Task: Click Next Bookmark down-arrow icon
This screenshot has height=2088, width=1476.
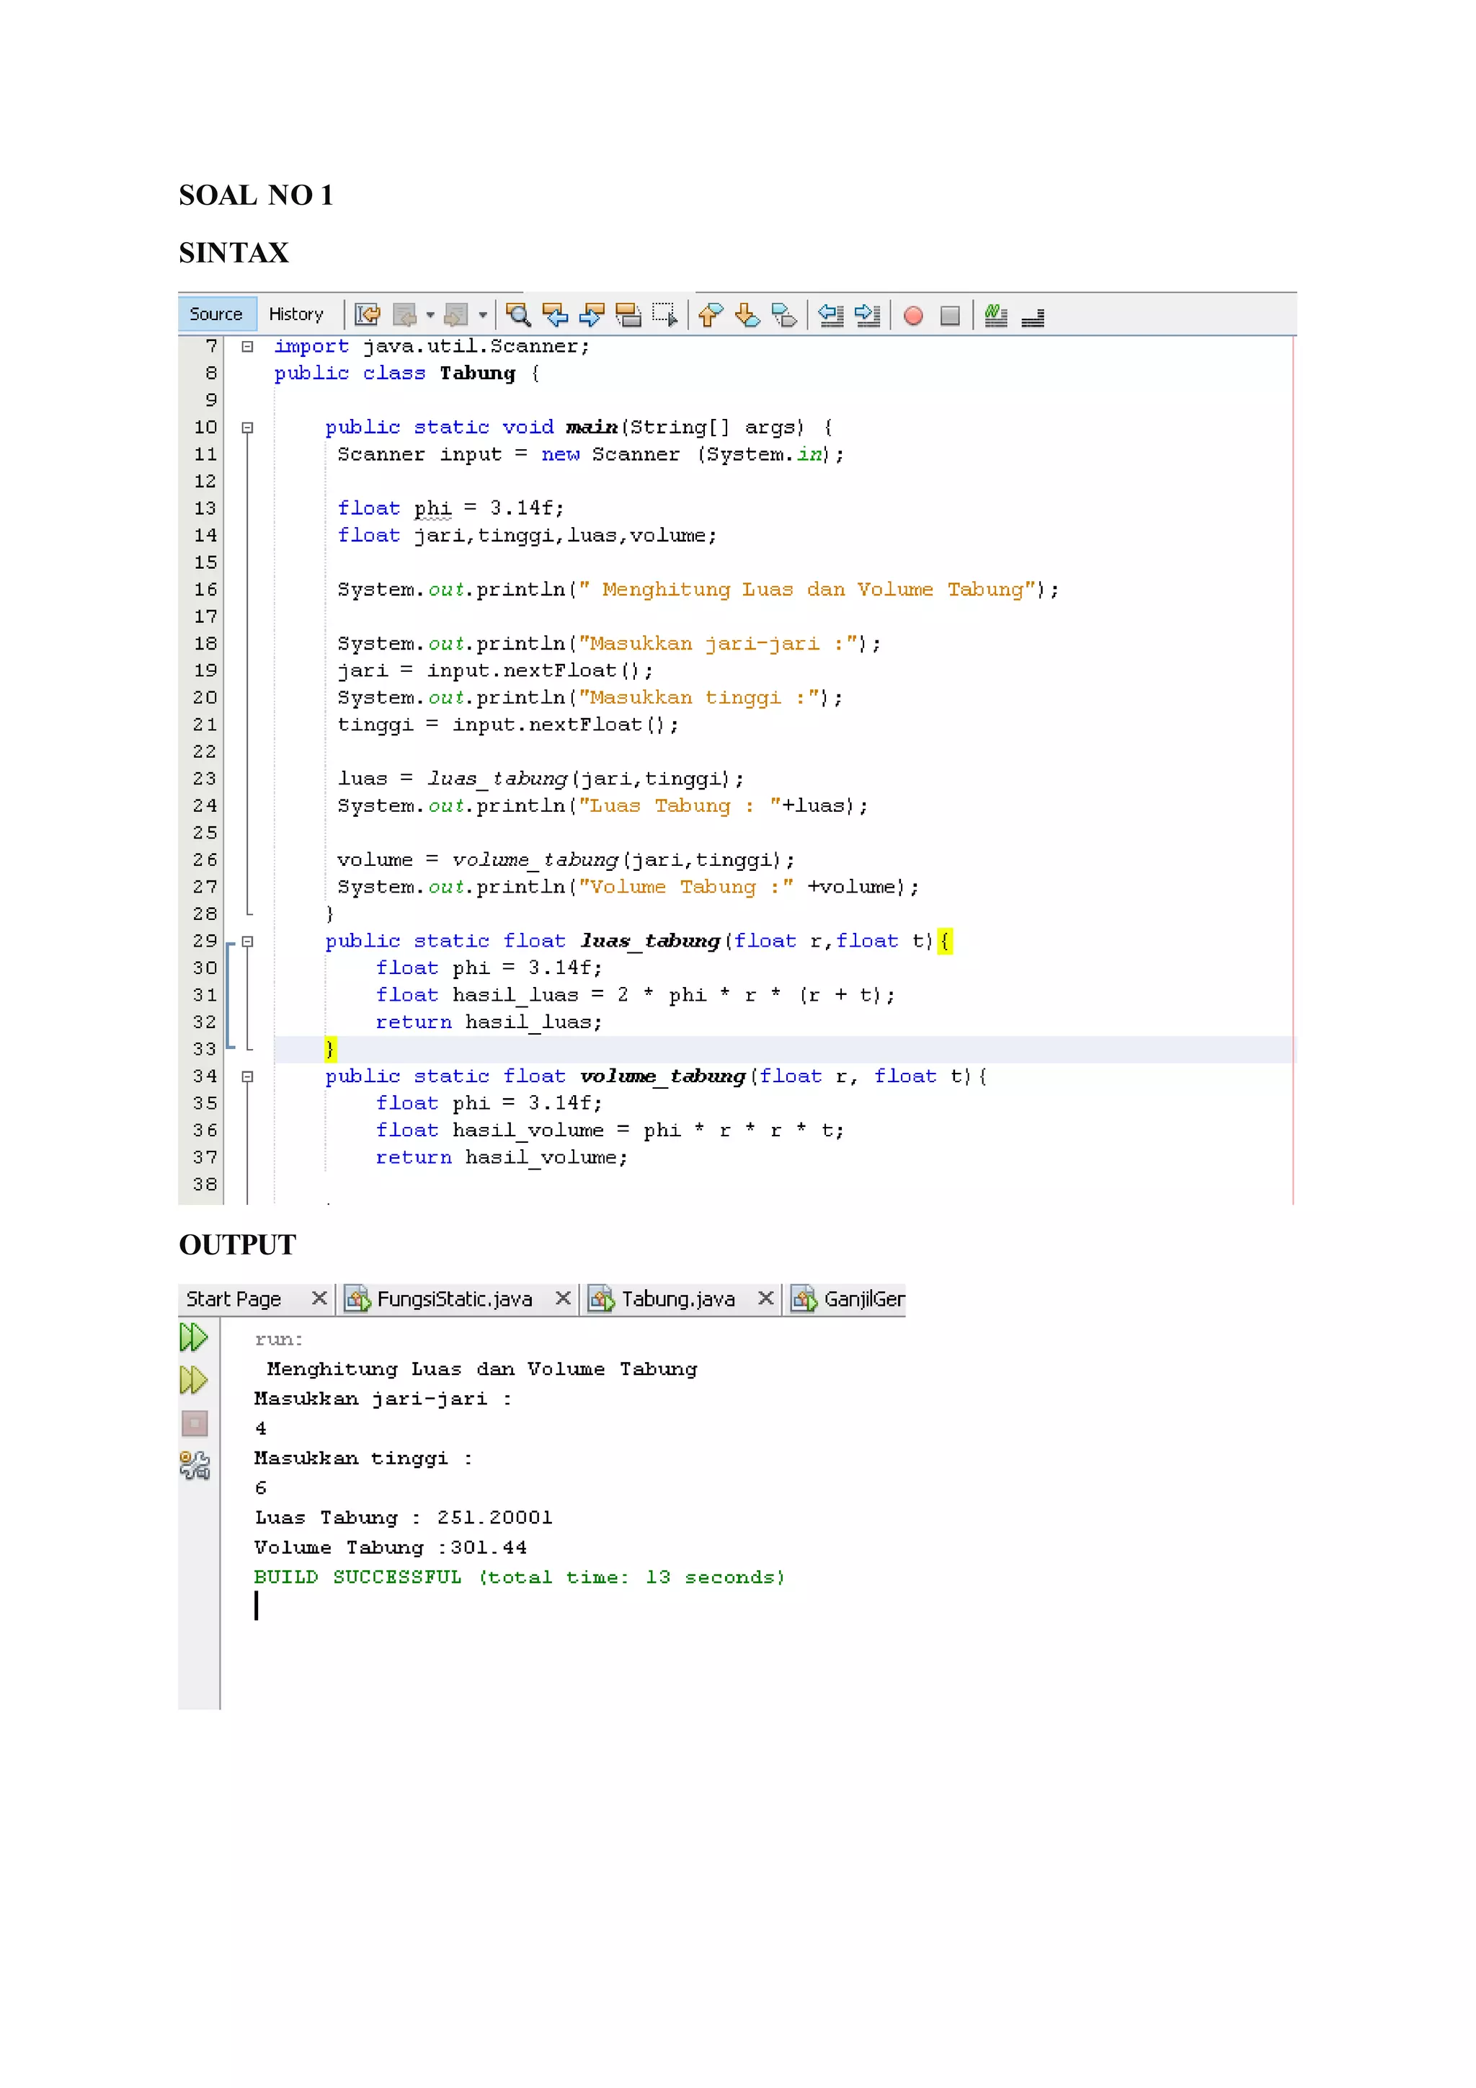Action: (747, 316)
